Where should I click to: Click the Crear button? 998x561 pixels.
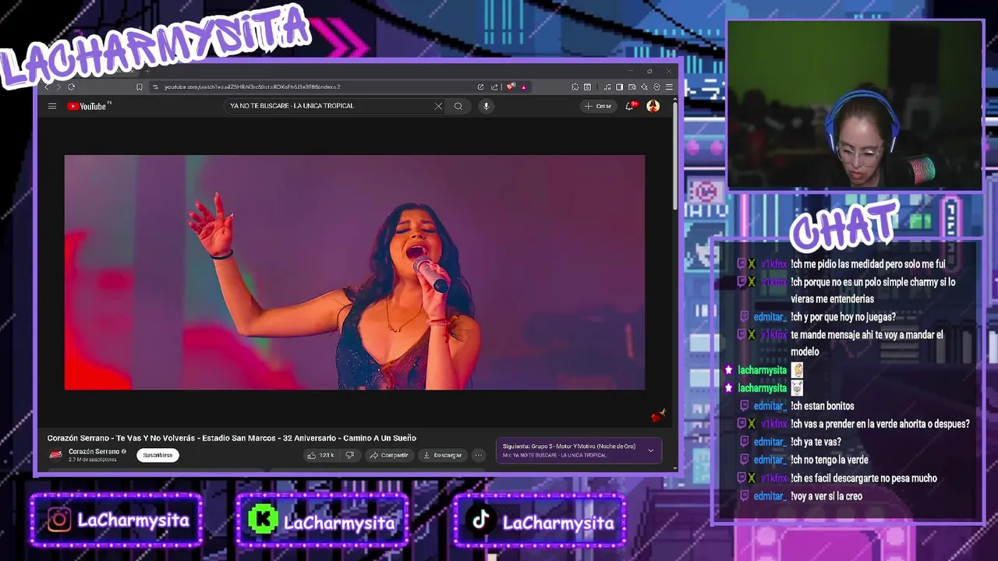pos(599,106)
